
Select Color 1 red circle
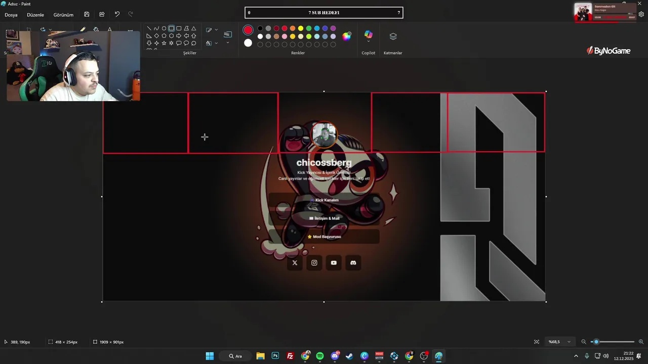(x=248, y=30)
